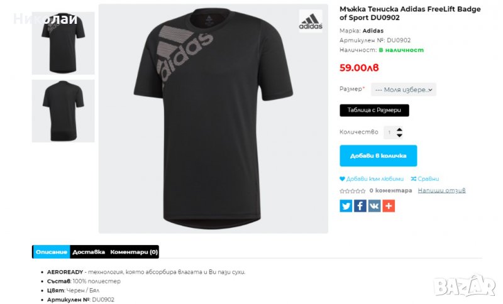Add item to cart with Добави в количка
The height and width of the screenshot is (304, 503).
[x=379, y=156]
